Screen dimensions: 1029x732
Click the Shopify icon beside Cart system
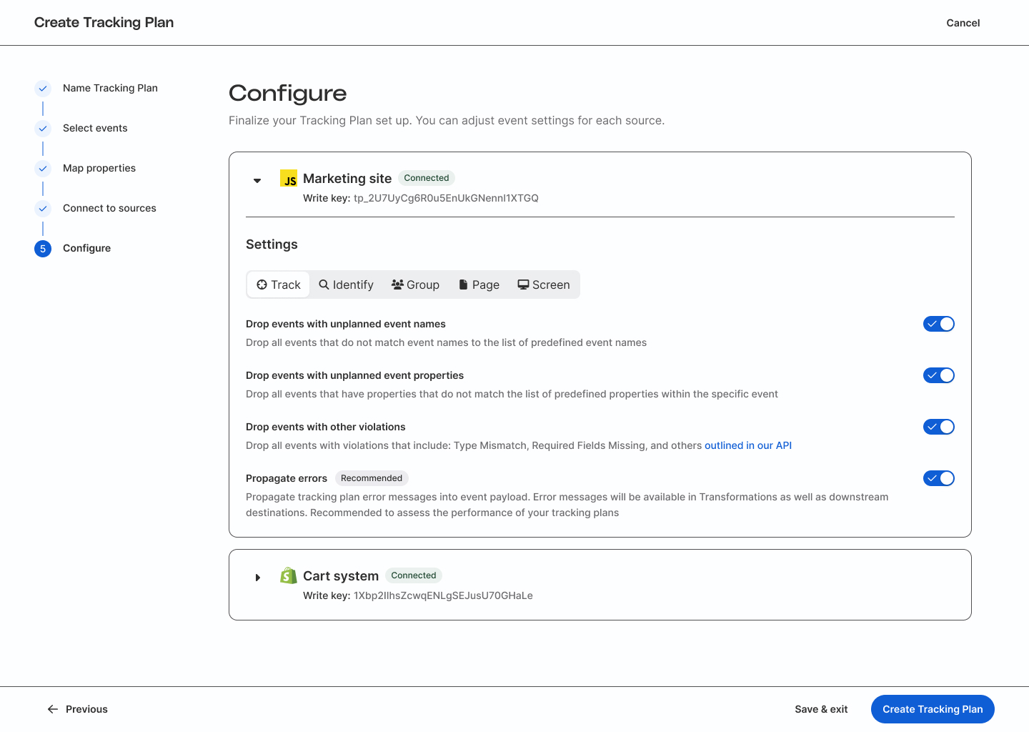(288, 575)
